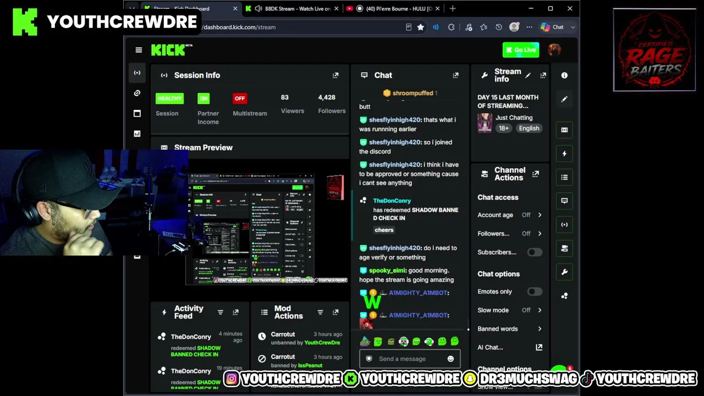Click the English language tag
Viewport: 704px width, 396px height.
click(x=529, y=128)
